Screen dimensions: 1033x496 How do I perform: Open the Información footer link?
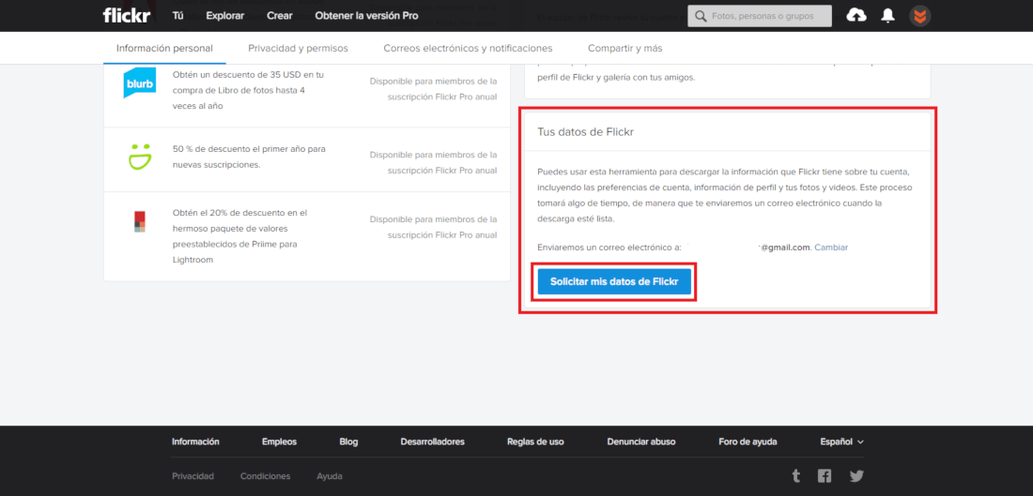[195, 442]
